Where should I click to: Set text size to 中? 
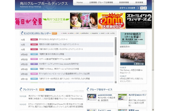point(142,8)
